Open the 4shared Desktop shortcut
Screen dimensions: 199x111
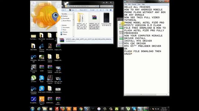coord(42,48)
